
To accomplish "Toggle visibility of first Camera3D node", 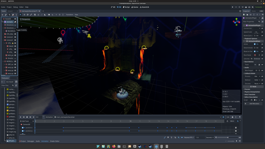I will tap(15, 37).
